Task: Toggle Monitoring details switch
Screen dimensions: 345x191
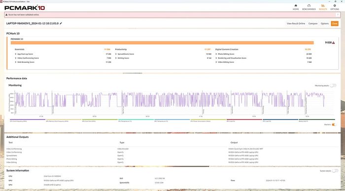Action: point(333,86)
